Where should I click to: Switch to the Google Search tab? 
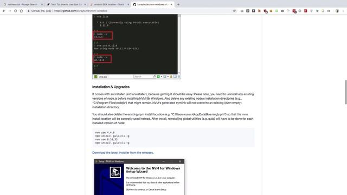(x=22, y=4)
